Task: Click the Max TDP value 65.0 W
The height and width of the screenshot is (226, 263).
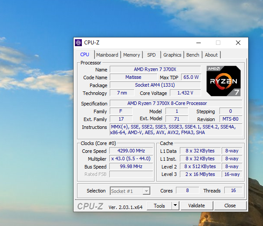Action: pyautogui.click(x=191, y=77)
